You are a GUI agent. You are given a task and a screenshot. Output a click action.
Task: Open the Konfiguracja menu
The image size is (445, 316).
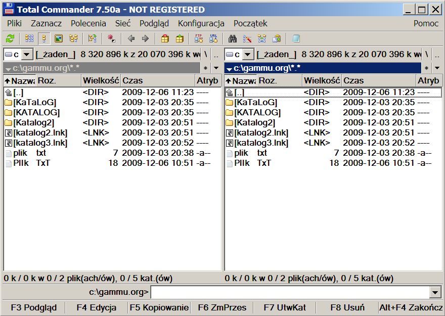tap(201, 23)
